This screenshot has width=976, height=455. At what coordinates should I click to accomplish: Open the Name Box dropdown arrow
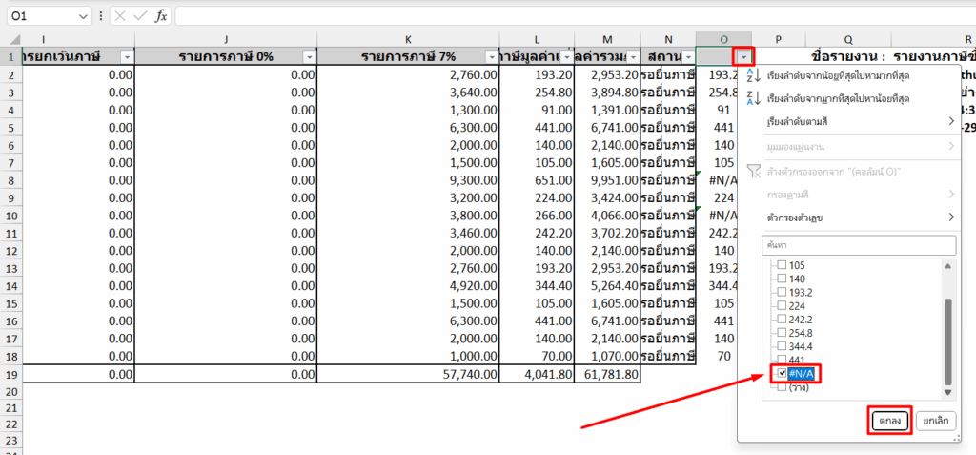coord(85,16)
